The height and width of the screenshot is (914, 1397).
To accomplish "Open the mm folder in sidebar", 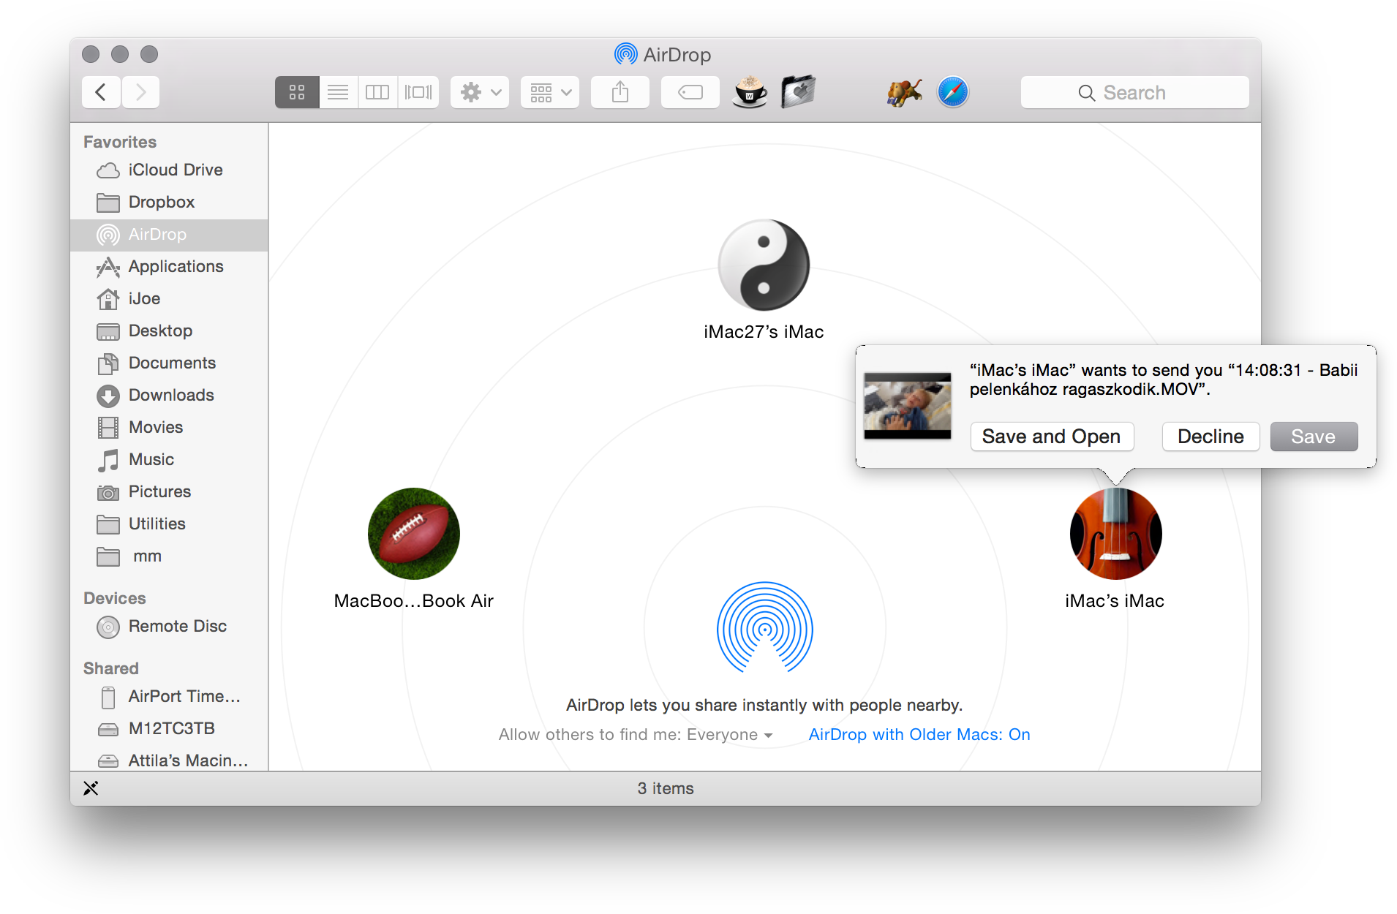I will tap(169, 556).
